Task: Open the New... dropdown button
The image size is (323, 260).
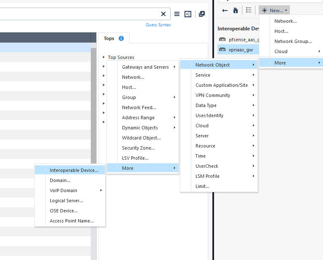Action: point(274,11)
